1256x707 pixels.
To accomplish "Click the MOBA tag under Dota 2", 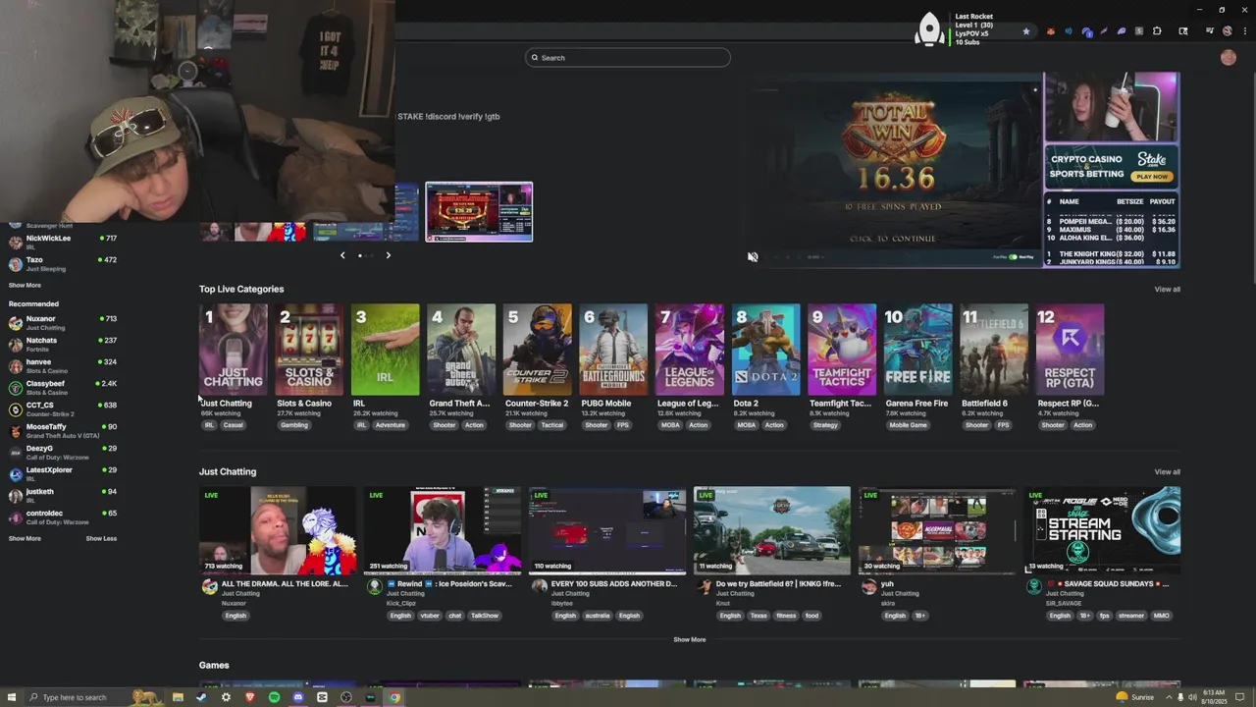I will [x=747, y=425].
